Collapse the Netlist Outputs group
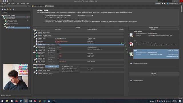The height and width of the screenshot is (103, 183). pos(34,31)
